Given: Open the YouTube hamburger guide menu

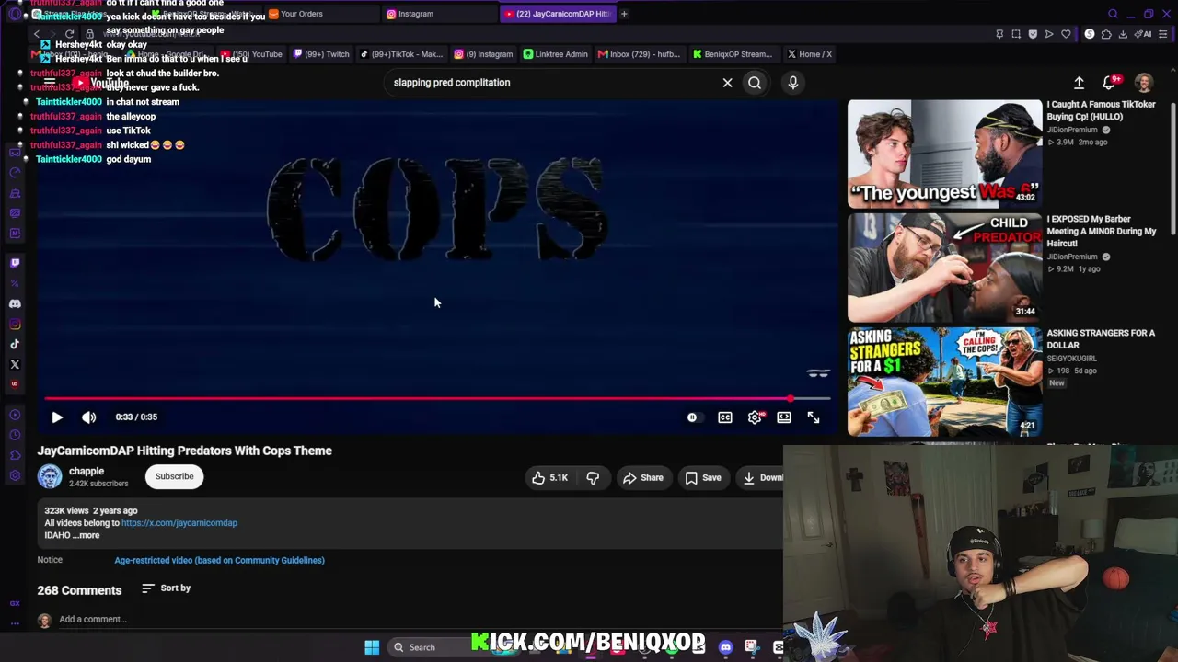Looking at the screenshot, I should 50,83.
